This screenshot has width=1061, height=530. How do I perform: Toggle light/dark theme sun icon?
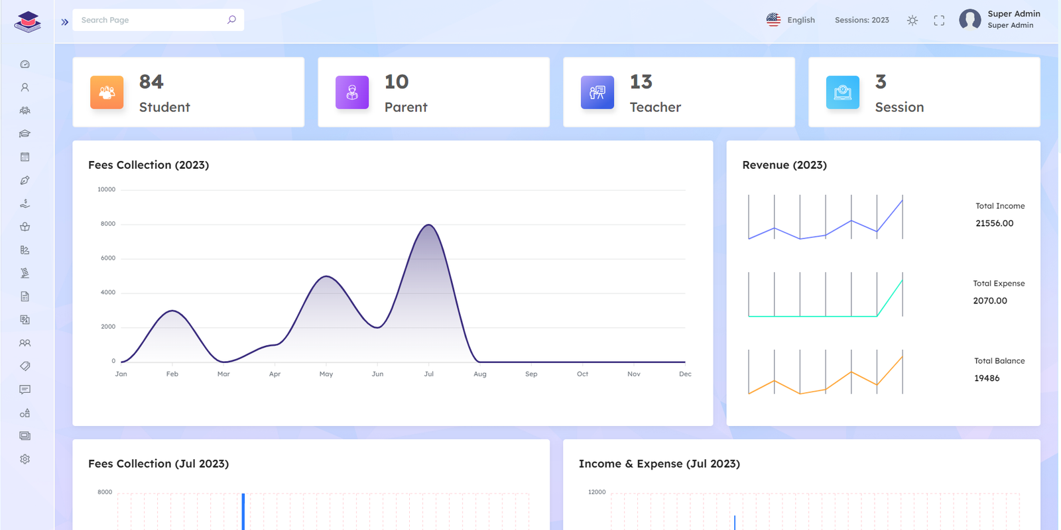(x=912, y=21)
